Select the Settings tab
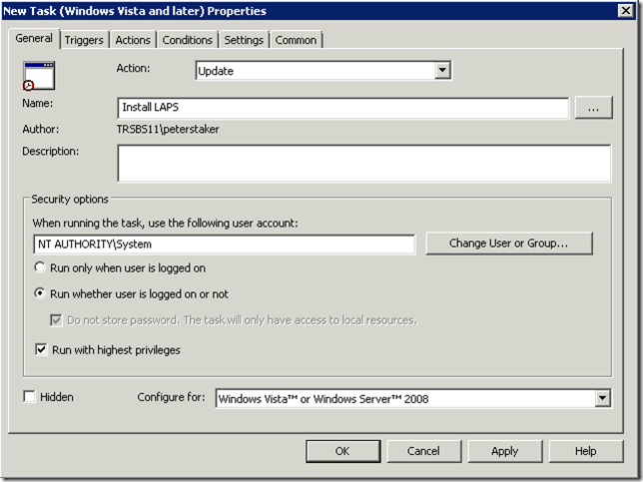The image size is (643, 482). click(x=244, y=40)
